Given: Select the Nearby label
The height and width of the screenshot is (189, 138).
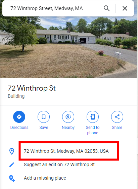Looking at the screenshot, I should (68, 128).
